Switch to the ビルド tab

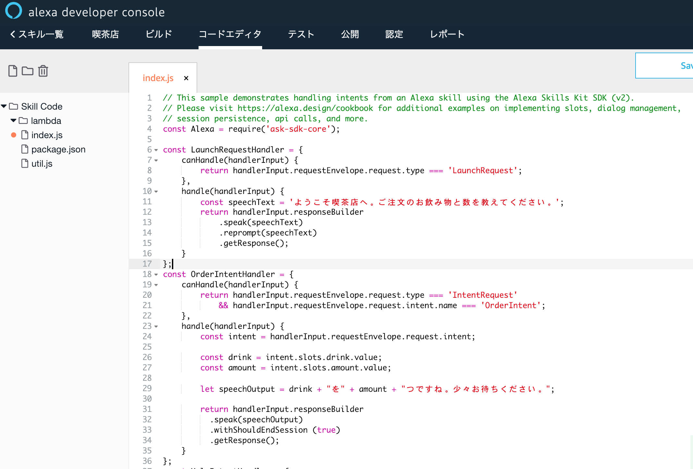(x=159, y=34)
